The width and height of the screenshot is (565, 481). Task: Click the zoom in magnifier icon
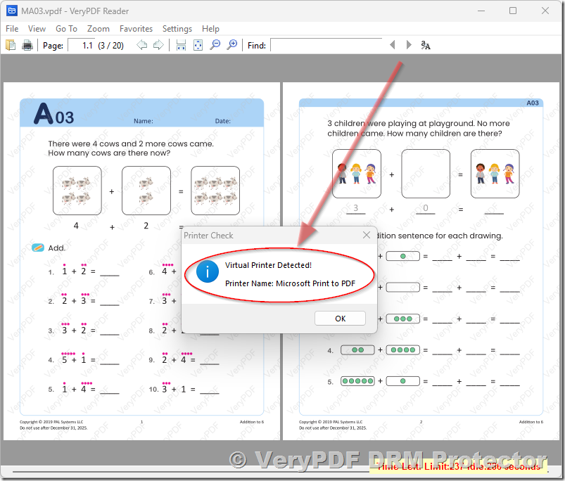pyautogui.click(x=232, y=45)
